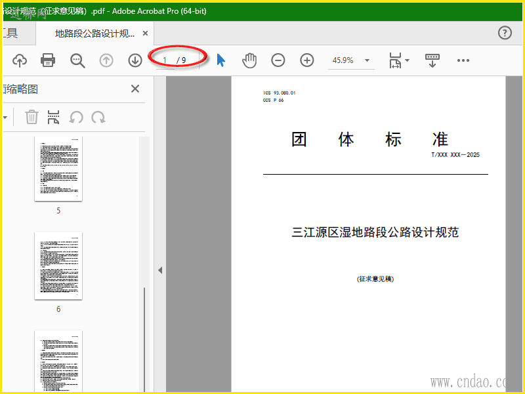The height and width of the screenshot is (394, 525).
Task: Click the cloud upload icon
Action: coord(20,60)
